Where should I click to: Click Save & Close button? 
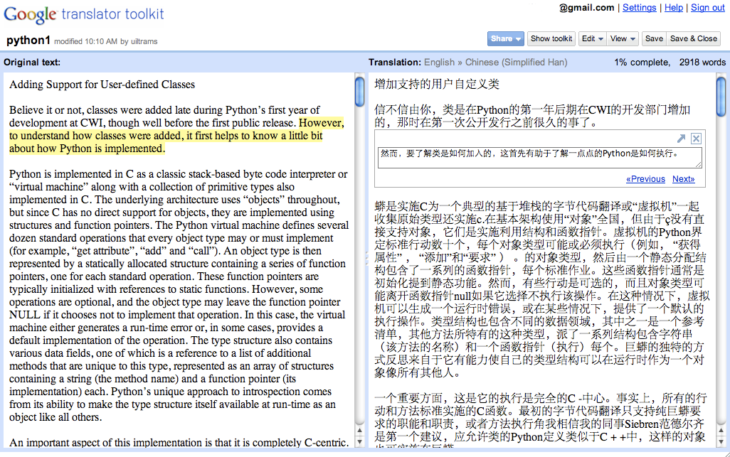(693, 38)
